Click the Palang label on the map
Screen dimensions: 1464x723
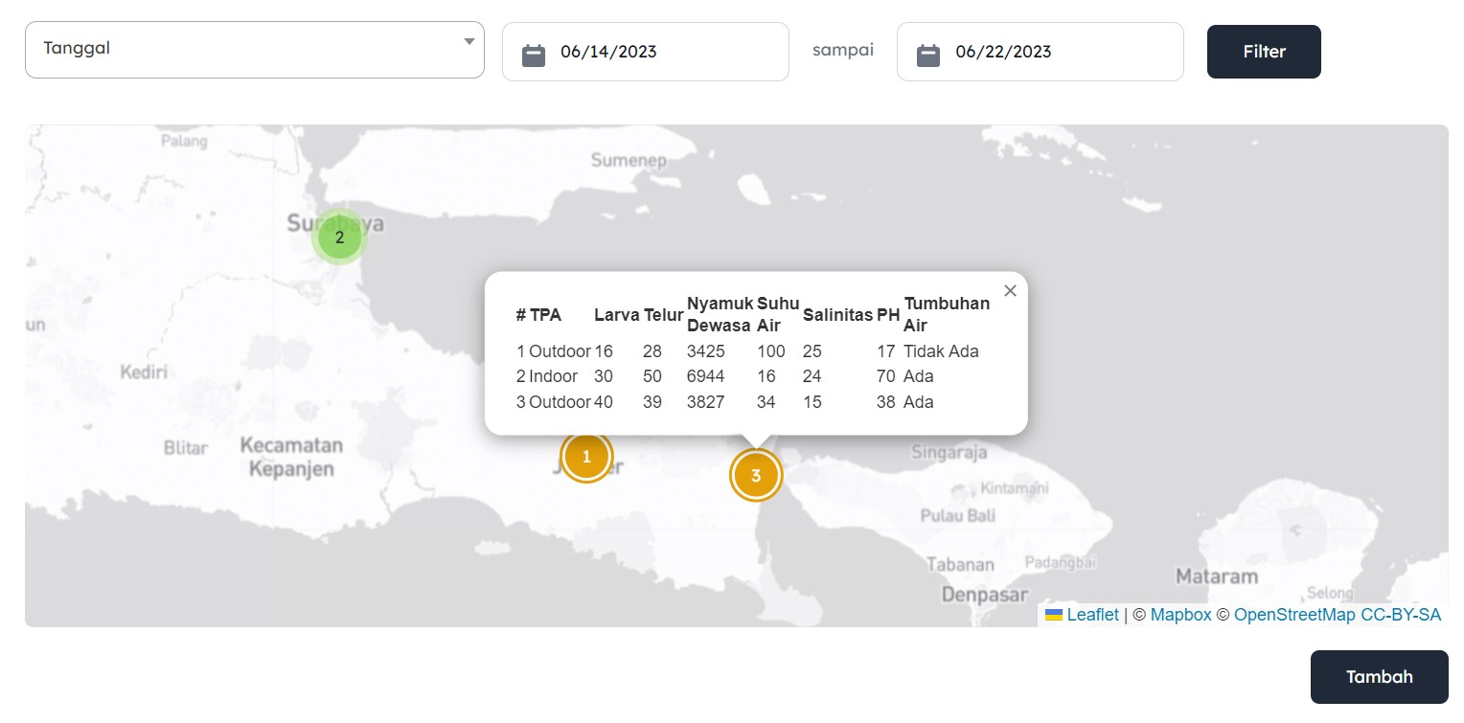tap(184, 141)
